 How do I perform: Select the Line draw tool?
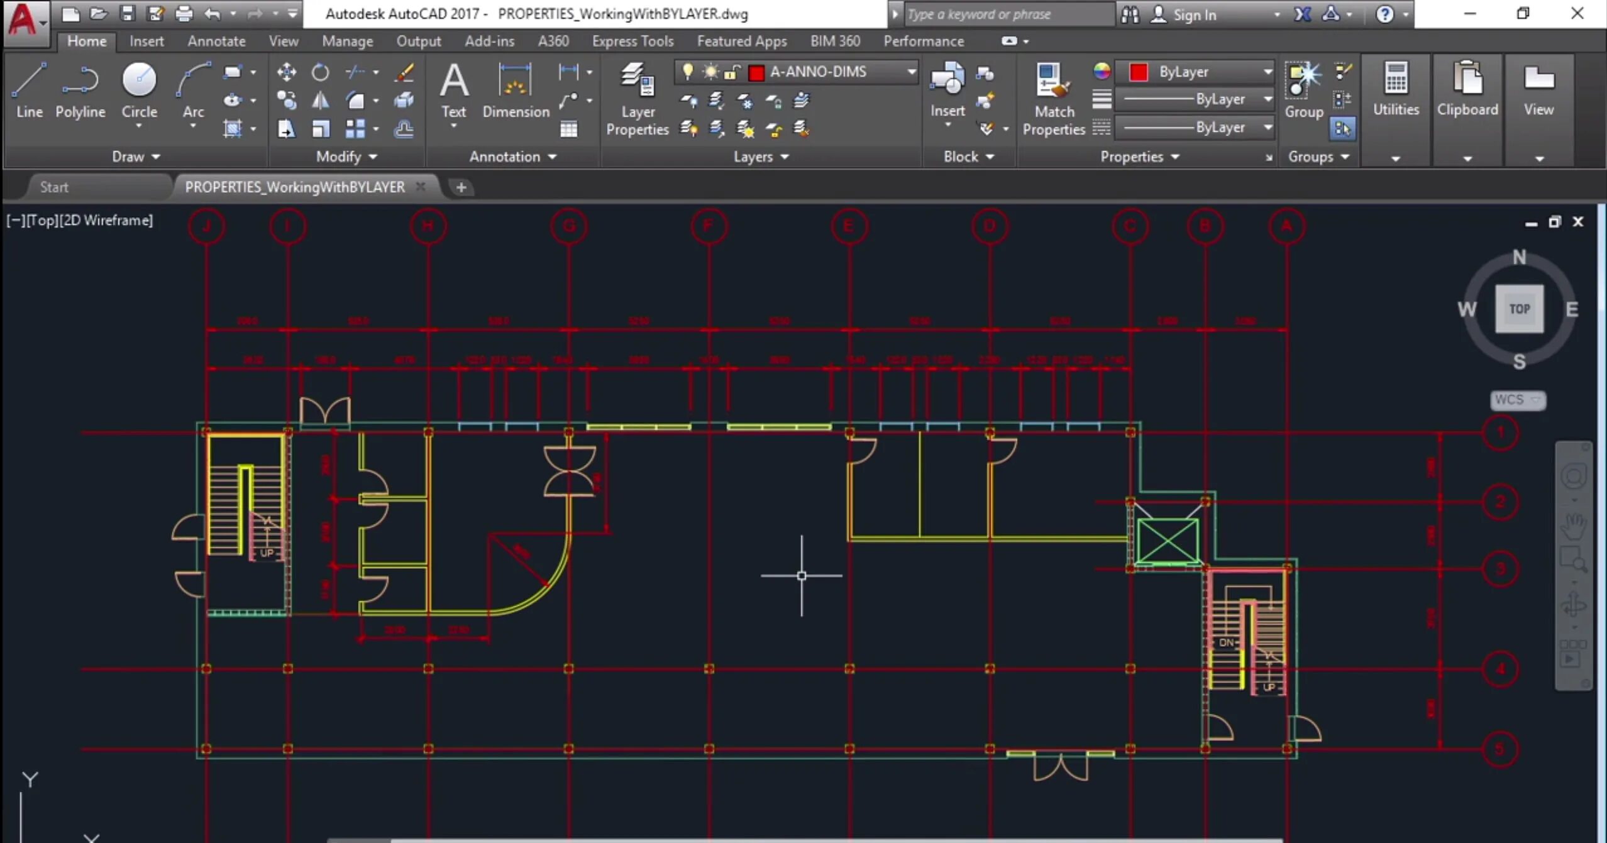pos(29,89)
